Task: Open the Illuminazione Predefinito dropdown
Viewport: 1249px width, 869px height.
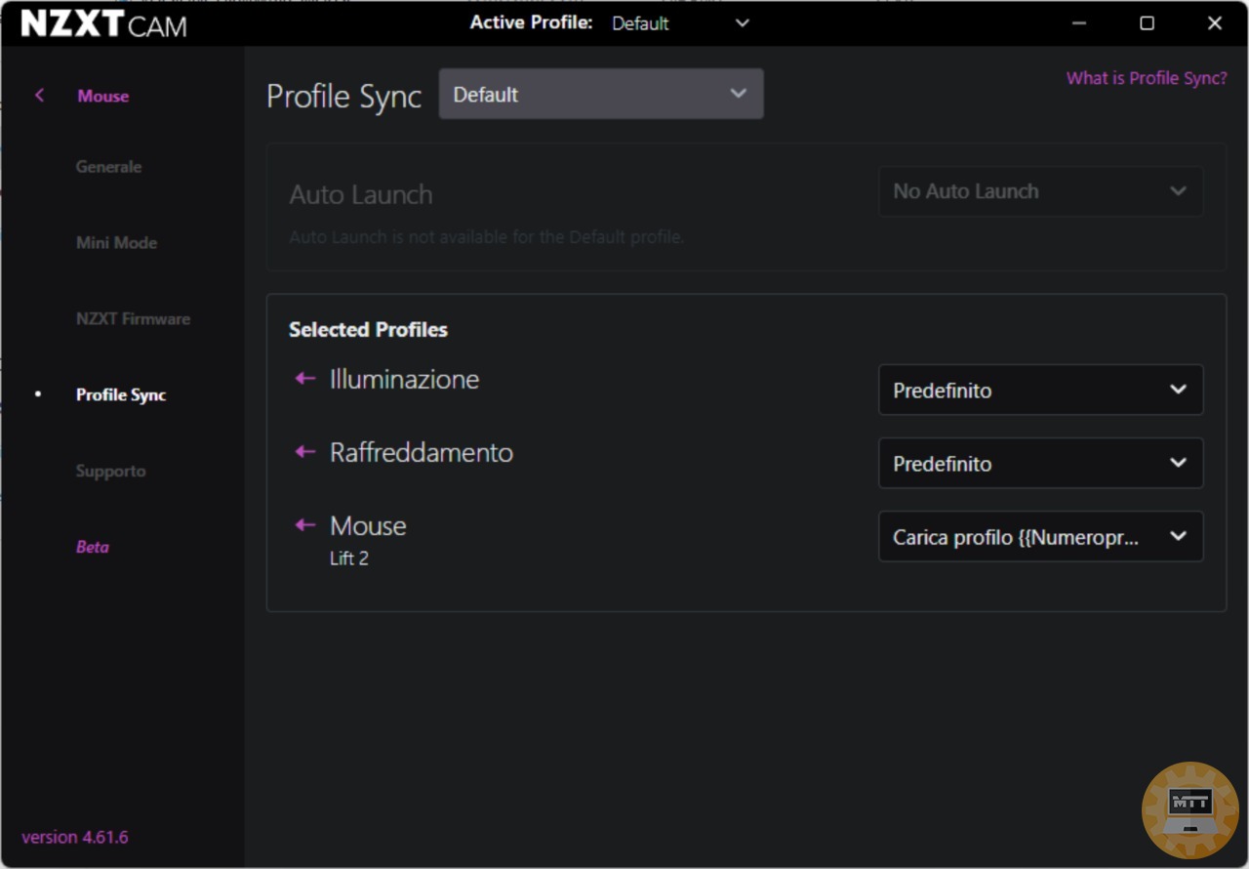Action: [1040, 391]
